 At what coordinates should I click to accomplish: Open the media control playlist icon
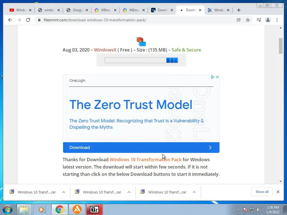(259, 20)
